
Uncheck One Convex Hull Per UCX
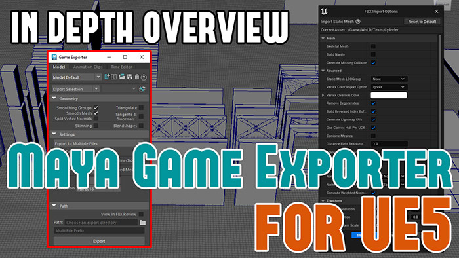[x=373, y=128]
